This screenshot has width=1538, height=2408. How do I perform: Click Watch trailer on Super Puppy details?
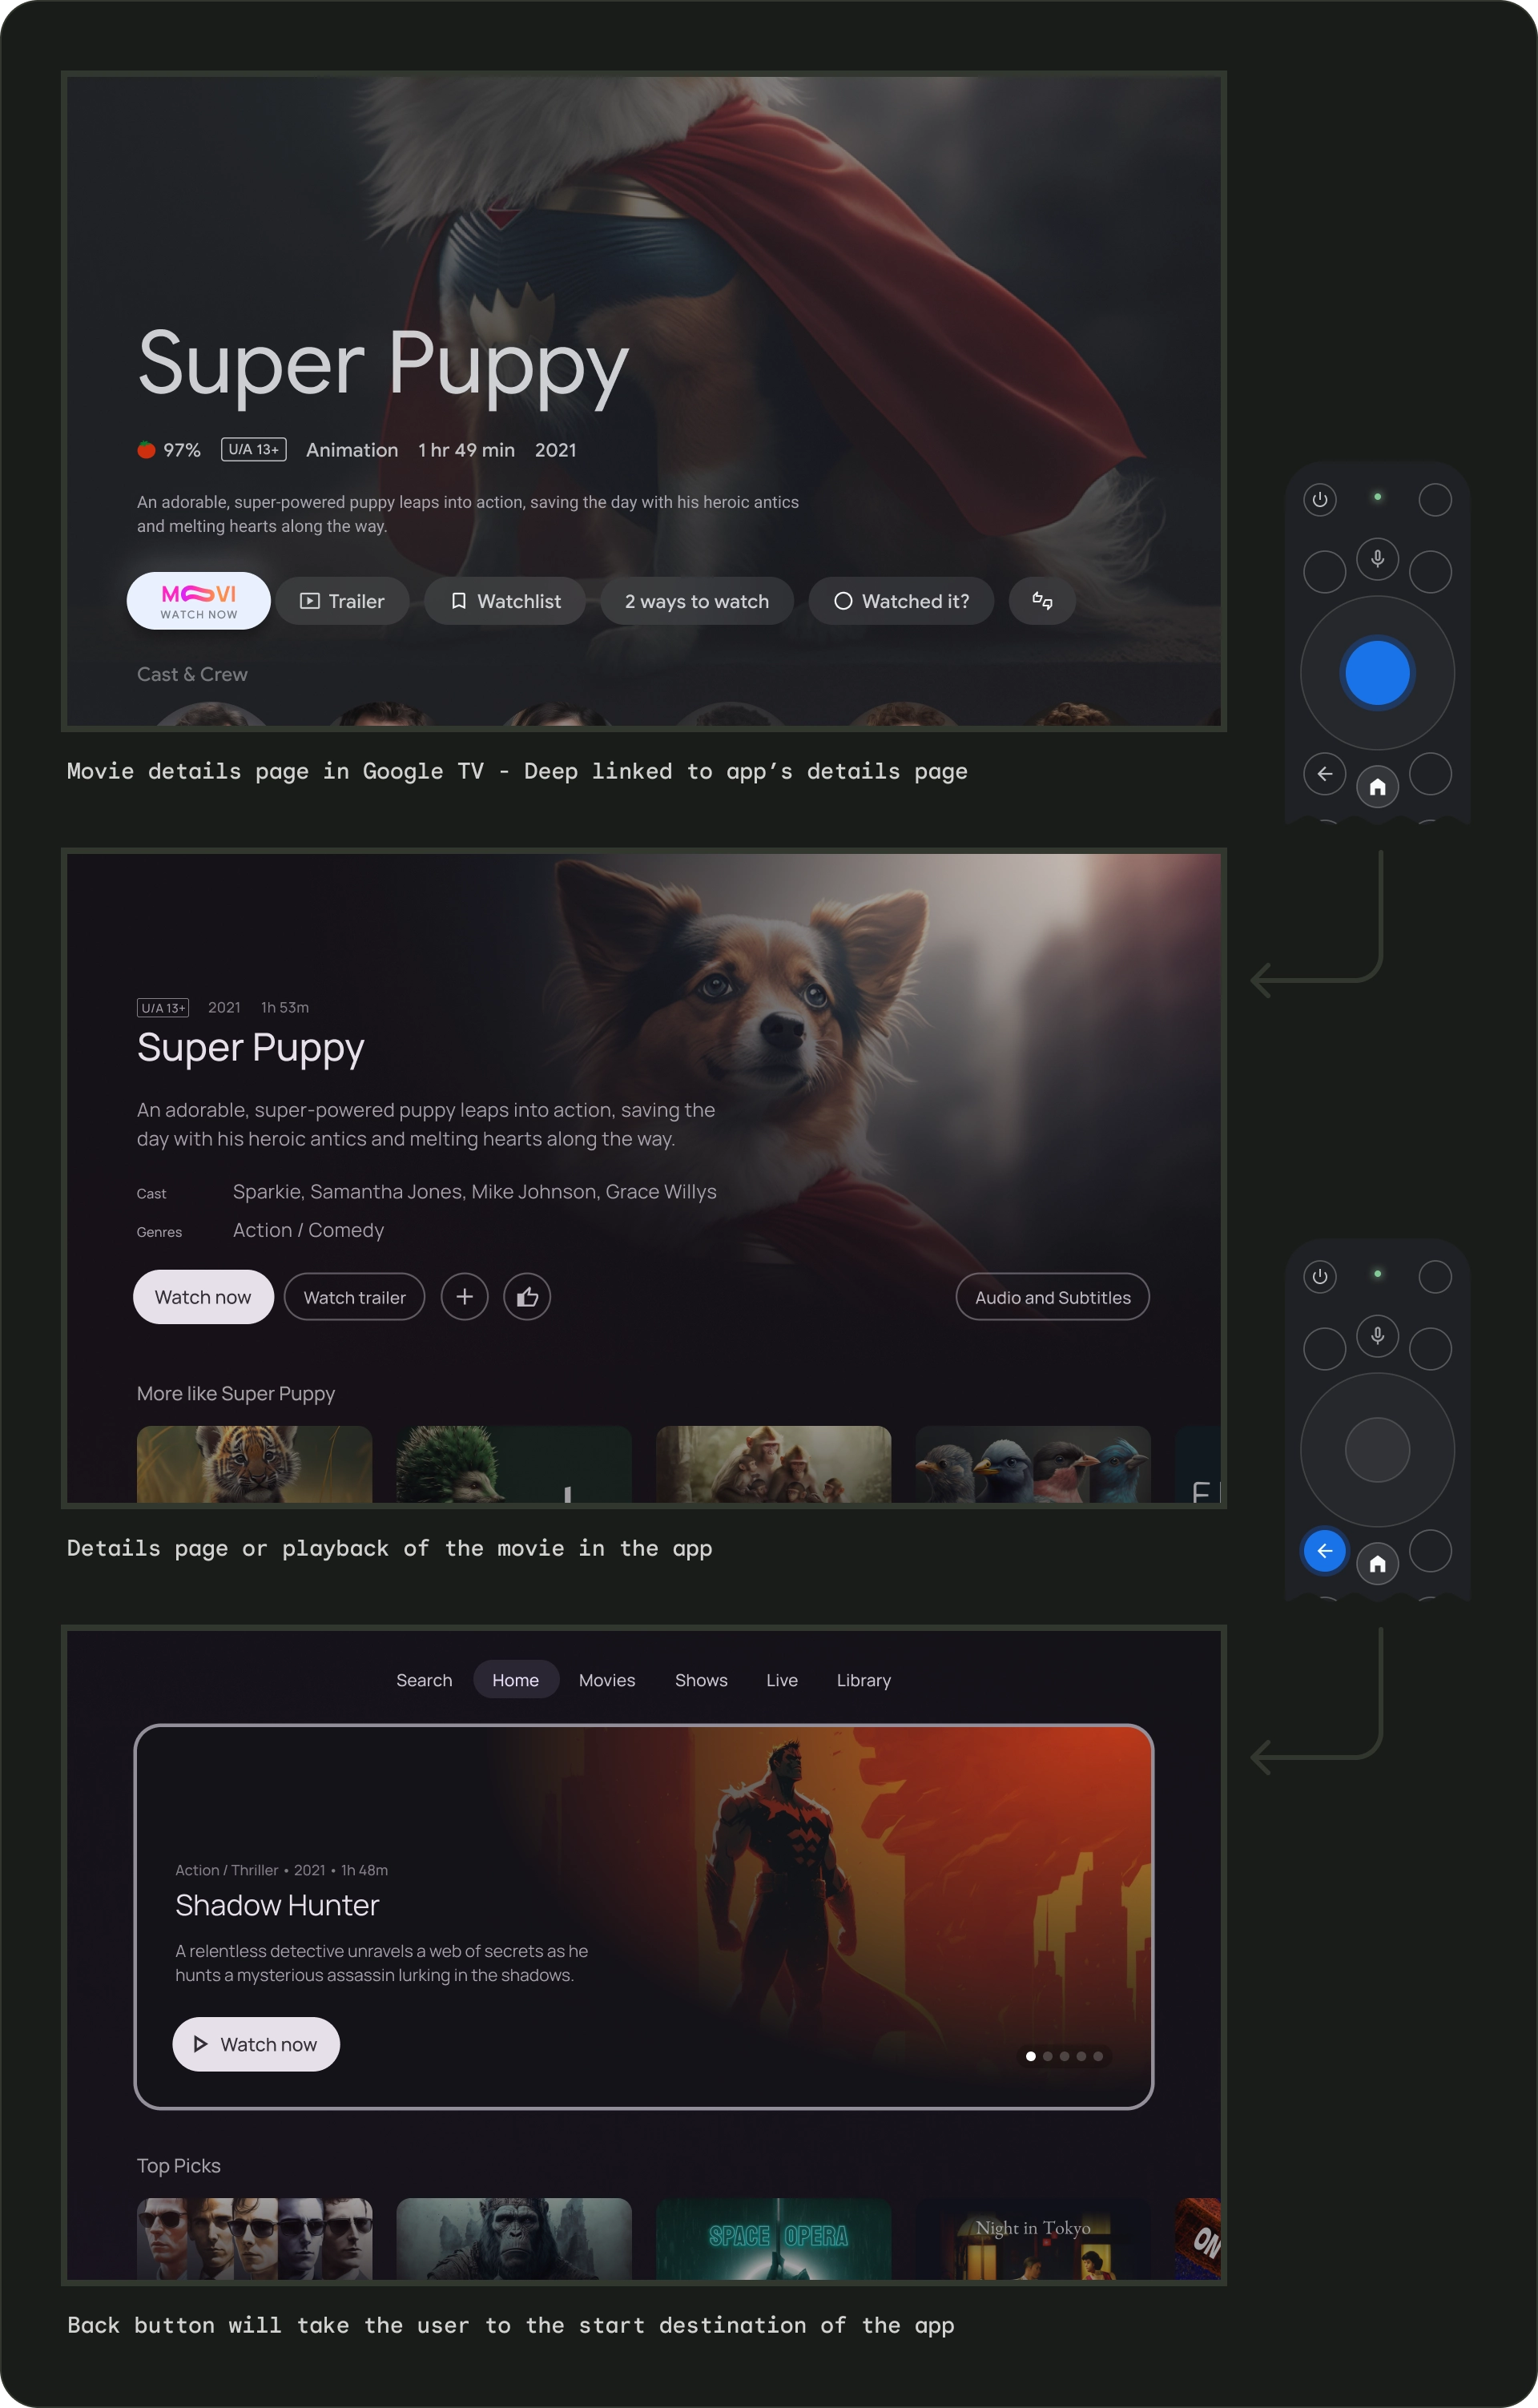(x=353, y=1297)
